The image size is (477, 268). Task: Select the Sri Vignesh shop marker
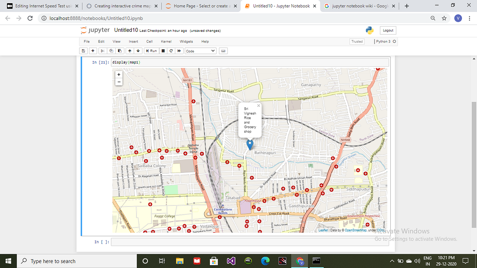[250, 144]
